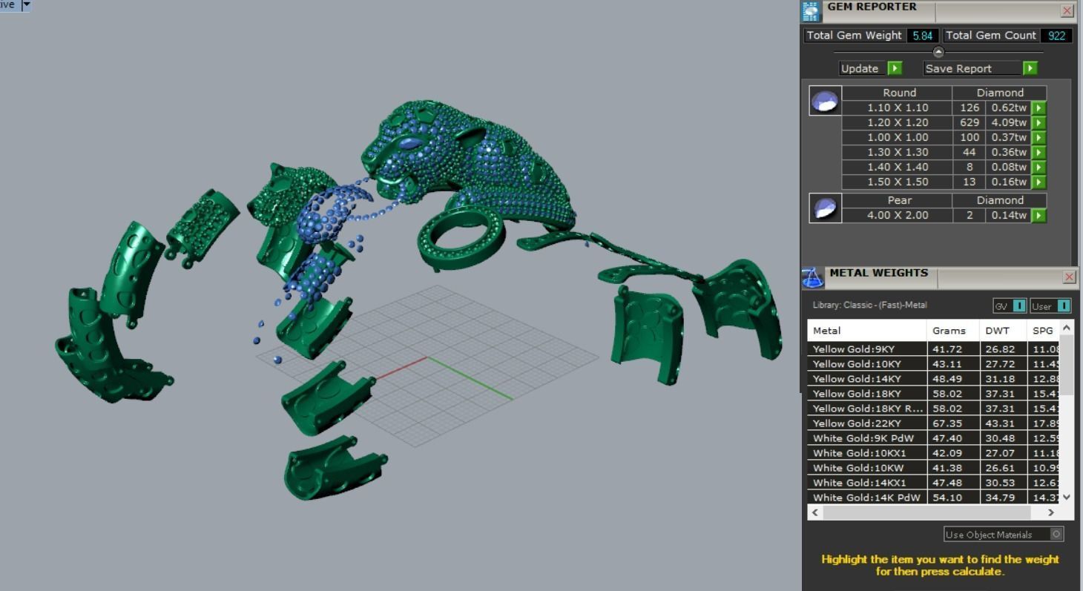Select the White Gold:9K PdW row
The image size is (1083, 591).
pos(934,438)
